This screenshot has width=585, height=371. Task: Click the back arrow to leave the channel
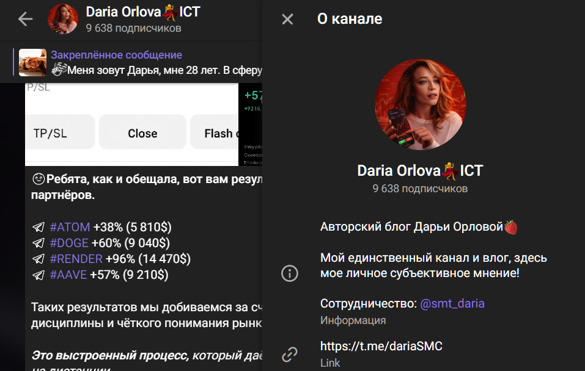coord(24,18)
